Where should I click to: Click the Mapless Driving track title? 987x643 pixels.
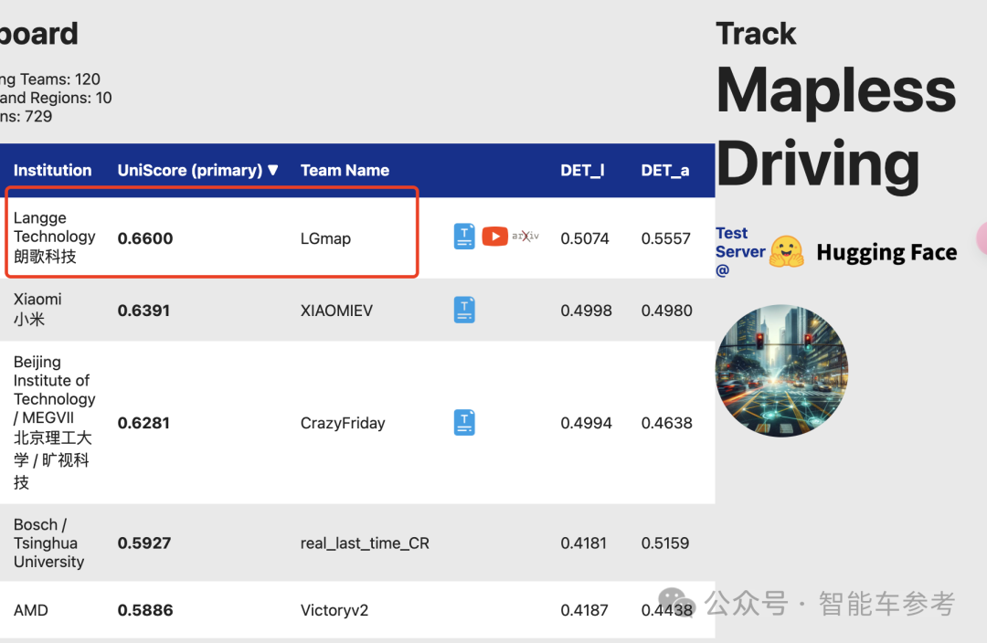(834, 126)
